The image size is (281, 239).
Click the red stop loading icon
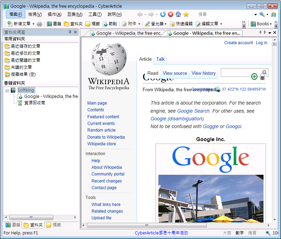[171, 14]
